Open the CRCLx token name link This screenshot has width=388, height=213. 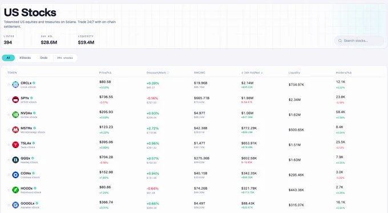click(26, 83)
